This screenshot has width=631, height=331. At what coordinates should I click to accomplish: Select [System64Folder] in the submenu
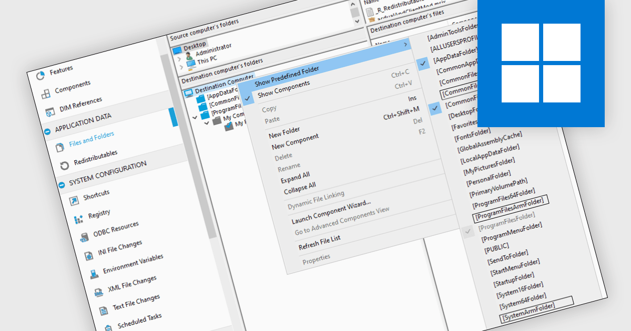tap(522, 300)
